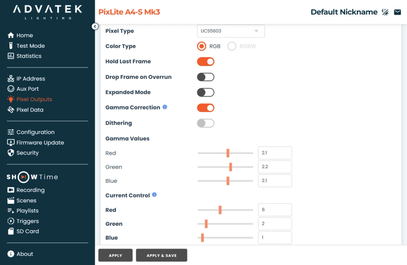Click the Security shield icon
Screen dimensions: 407x265
10,153
